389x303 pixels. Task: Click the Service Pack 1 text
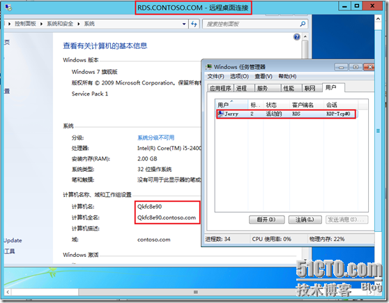[x=90, y=94]
